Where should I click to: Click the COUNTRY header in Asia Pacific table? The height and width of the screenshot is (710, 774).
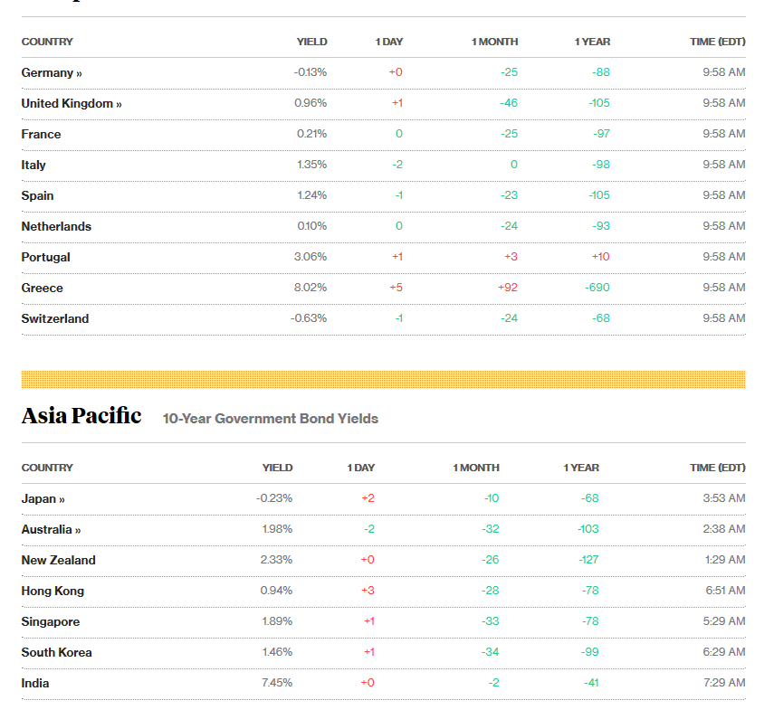pyautogui.click(x=47, y=468)
